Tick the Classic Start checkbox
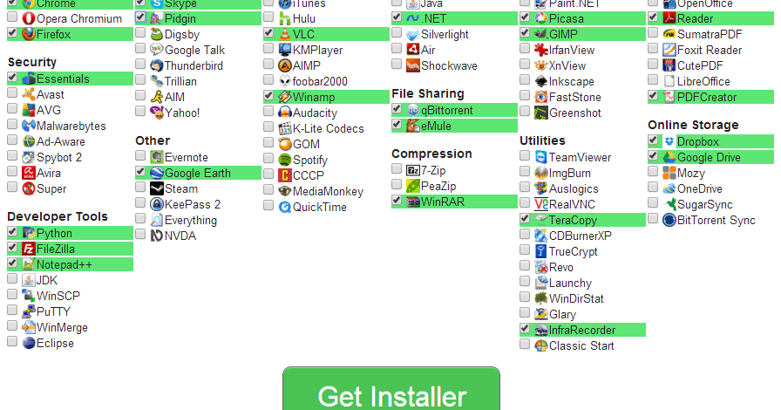 pyautogui.click(x=525, y=345)
